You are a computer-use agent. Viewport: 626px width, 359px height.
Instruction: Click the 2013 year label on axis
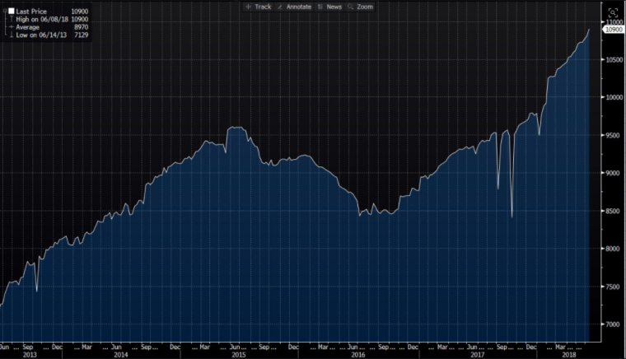tap(30, 355)
